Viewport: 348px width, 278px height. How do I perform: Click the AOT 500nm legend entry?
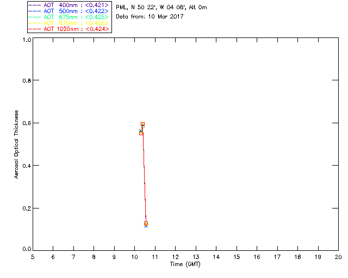pos(69,11)
